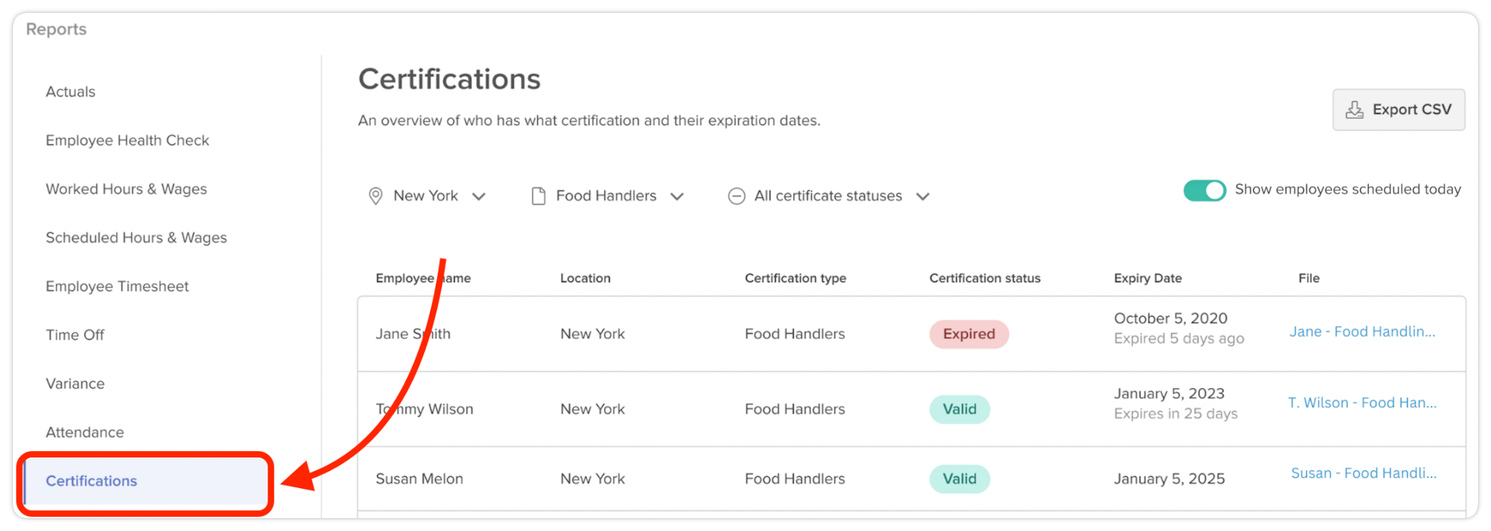
Task: Go to Worked Hours & Wages report
Action: click(126, 189)
